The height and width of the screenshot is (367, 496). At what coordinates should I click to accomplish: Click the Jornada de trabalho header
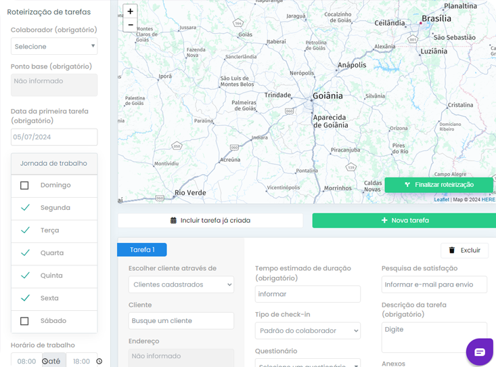point(54,163)
